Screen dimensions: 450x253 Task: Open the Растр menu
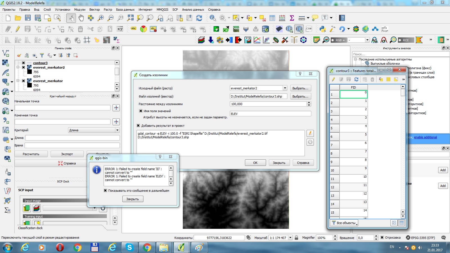(108, 10)
